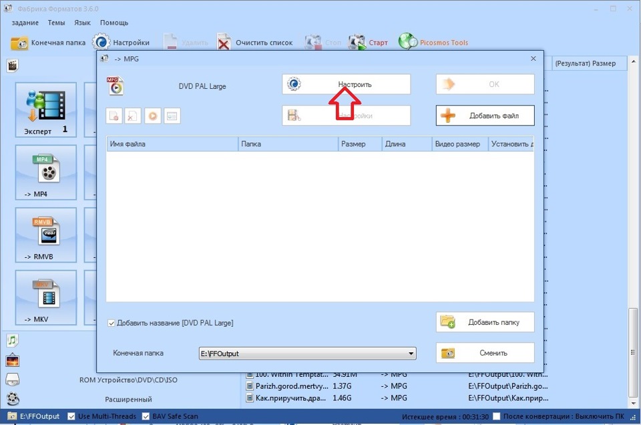Open the advanced film reel icon
The height and width of the screenshot is (425, 641).
coord(13,398)
